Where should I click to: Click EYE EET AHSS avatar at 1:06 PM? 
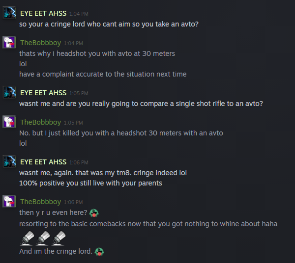click(x=9, y=162)
